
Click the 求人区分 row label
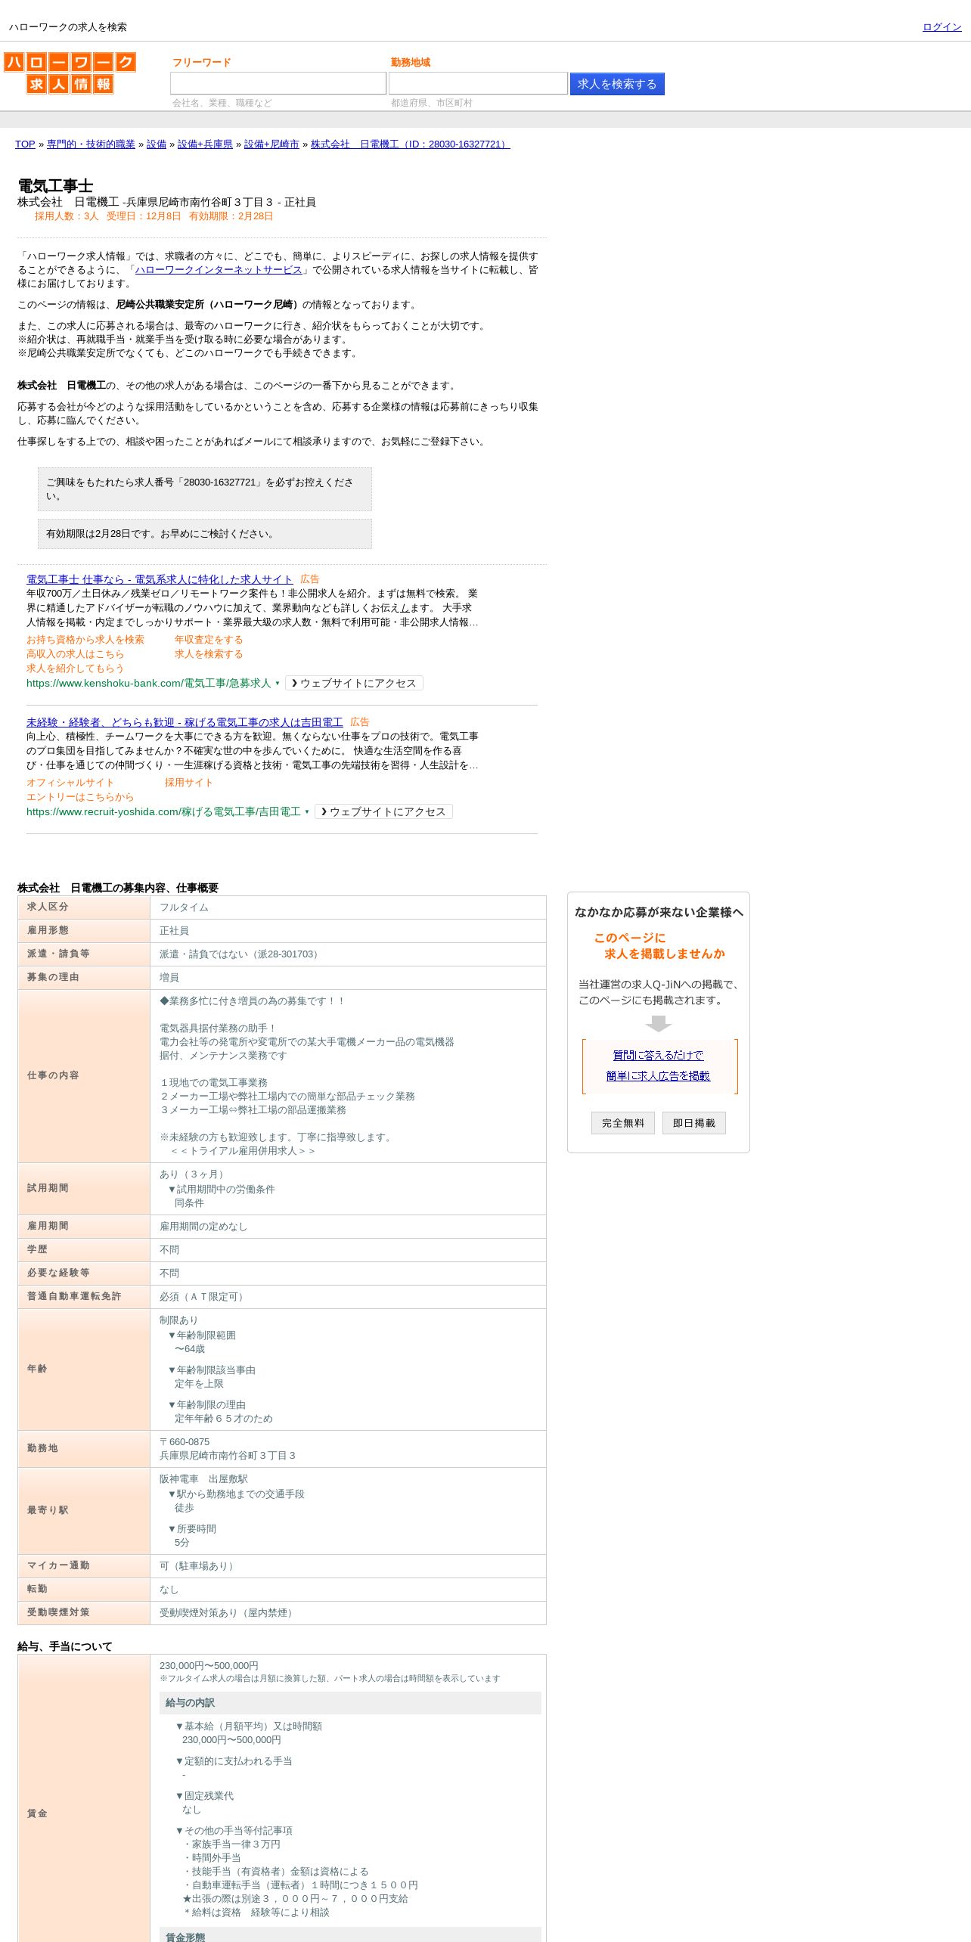click(84, 907)
